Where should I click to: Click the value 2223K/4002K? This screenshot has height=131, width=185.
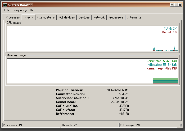coord(120,102)
